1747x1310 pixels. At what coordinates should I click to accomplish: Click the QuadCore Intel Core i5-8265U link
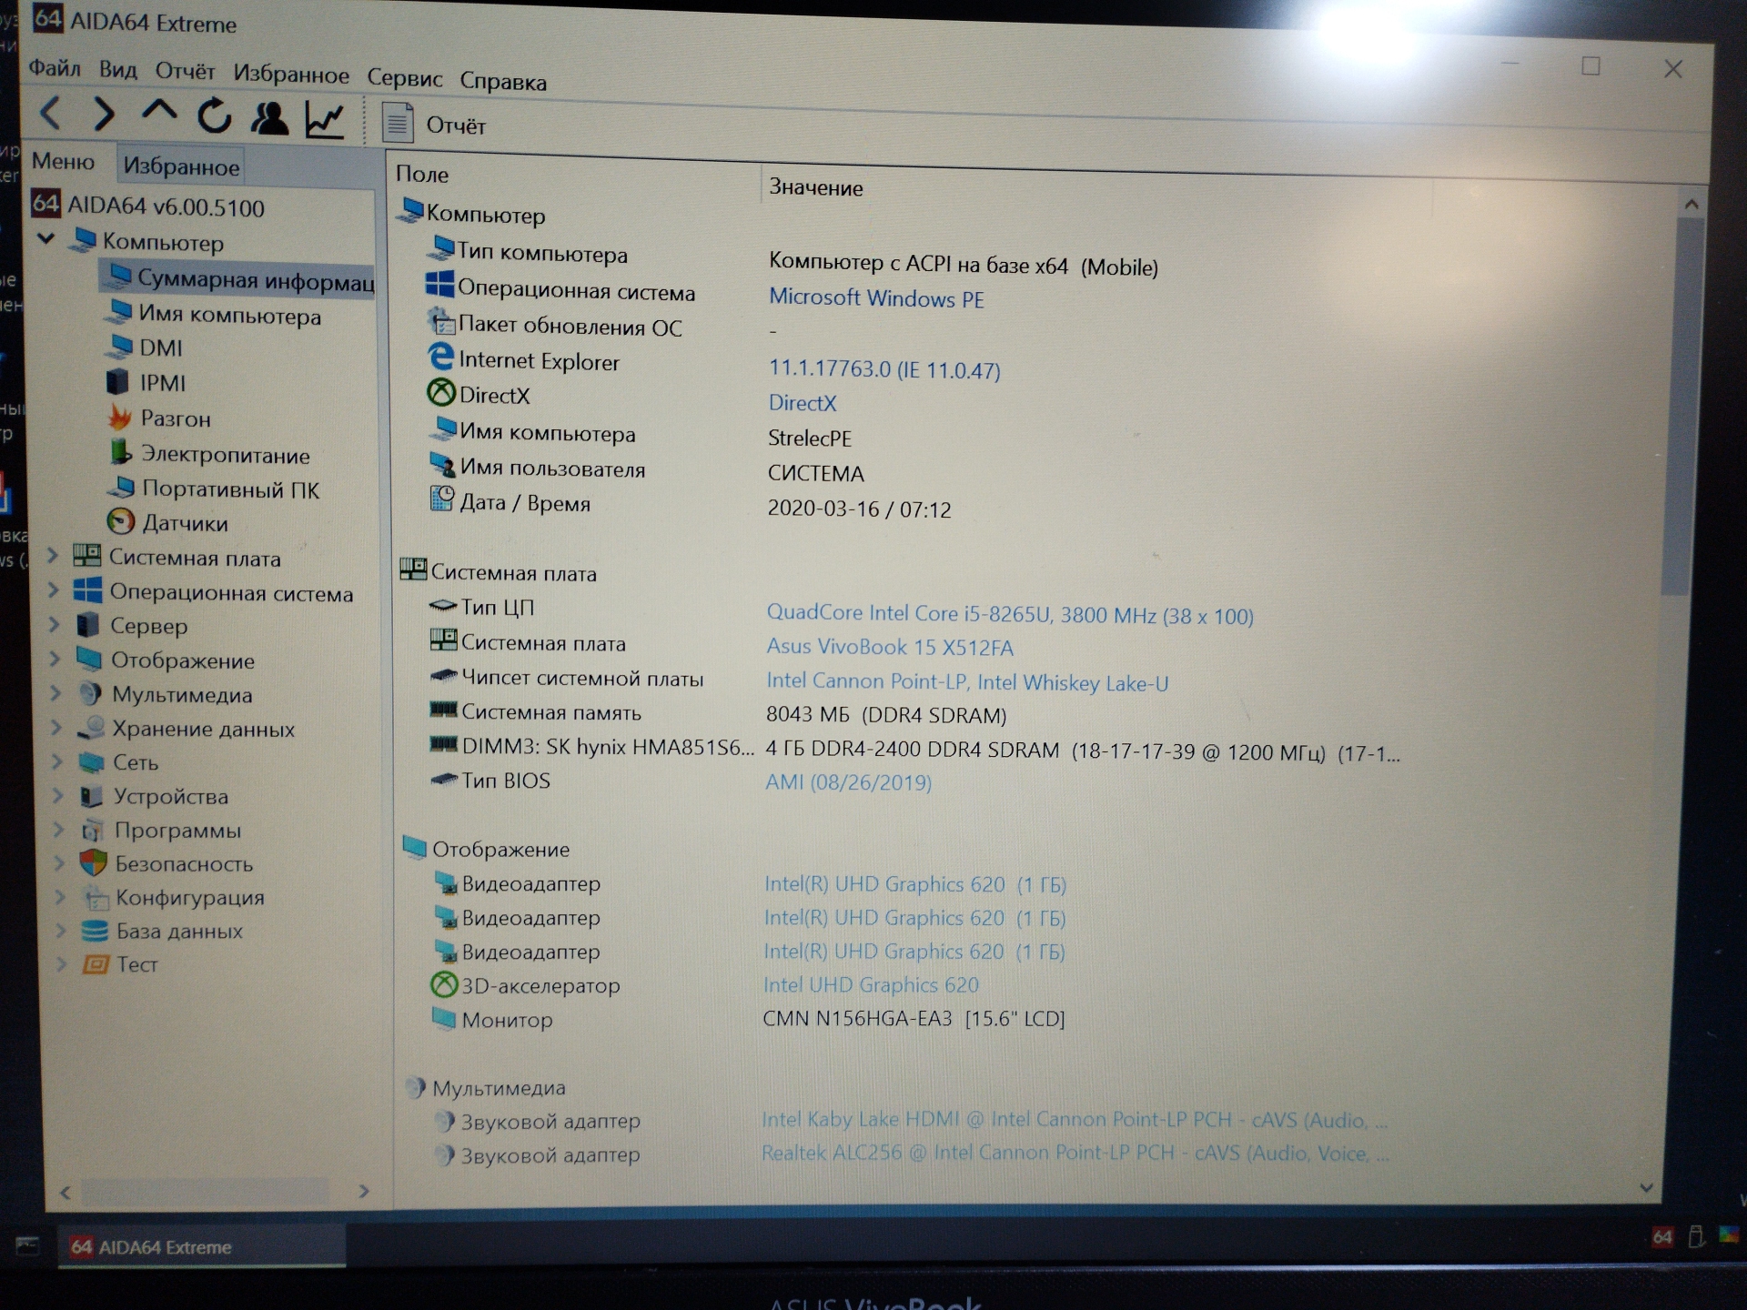click(1010, 615)
